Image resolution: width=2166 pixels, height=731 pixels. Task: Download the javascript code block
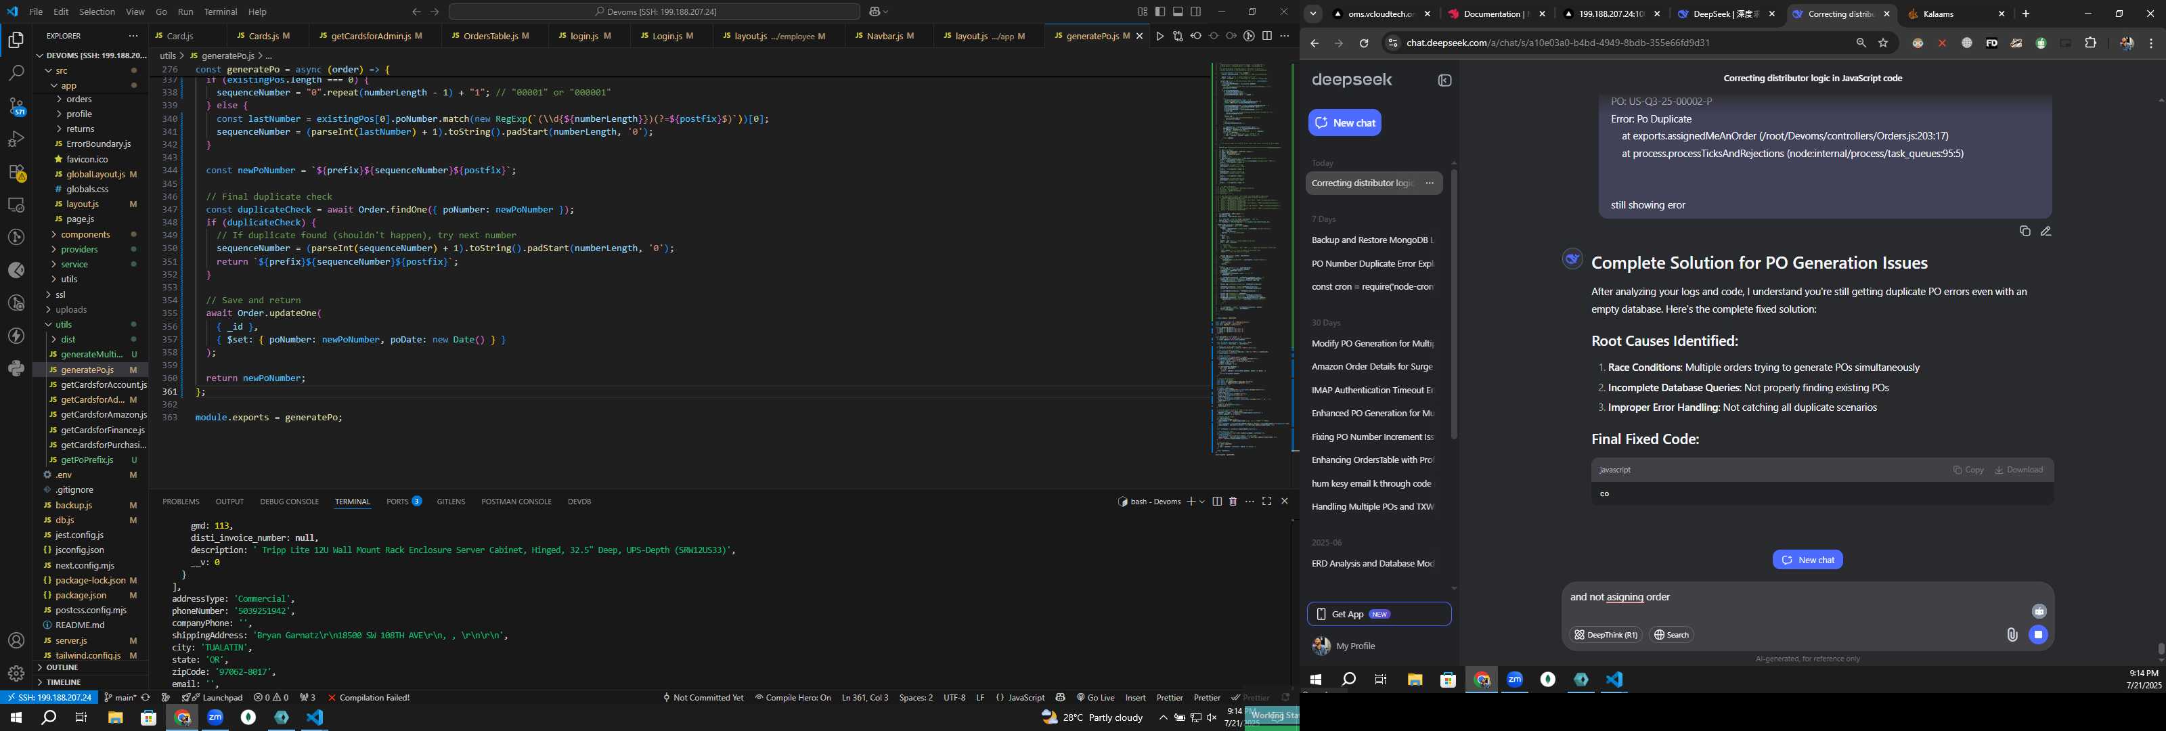pos(2019,470)
